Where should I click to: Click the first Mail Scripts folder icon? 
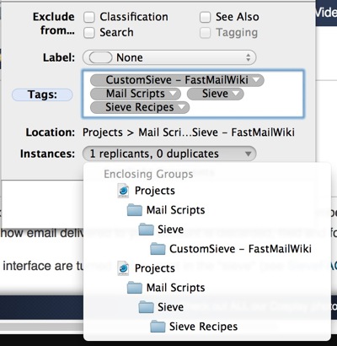click(135, 210)
